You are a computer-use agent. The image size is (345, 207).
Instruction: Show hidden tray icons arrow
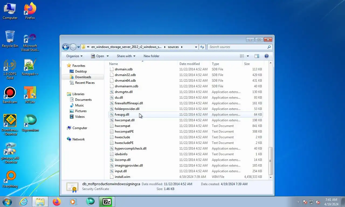pos(298,202)
